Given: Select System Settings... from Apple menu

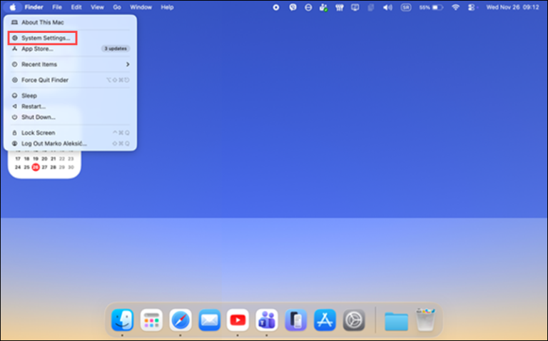Looking at the screenshot, I should [x=46, y=38].
